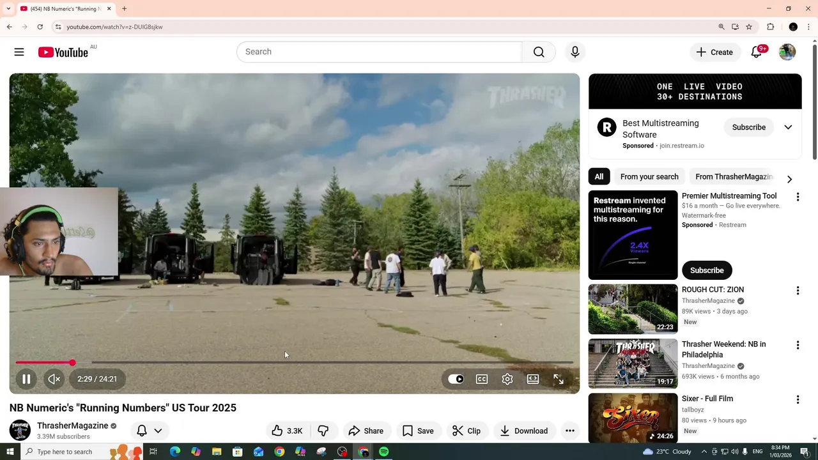This screenshot has height=460, width=818.
Task: Open options for Premier Multistreaming Tool
Action: click(798, 197)
